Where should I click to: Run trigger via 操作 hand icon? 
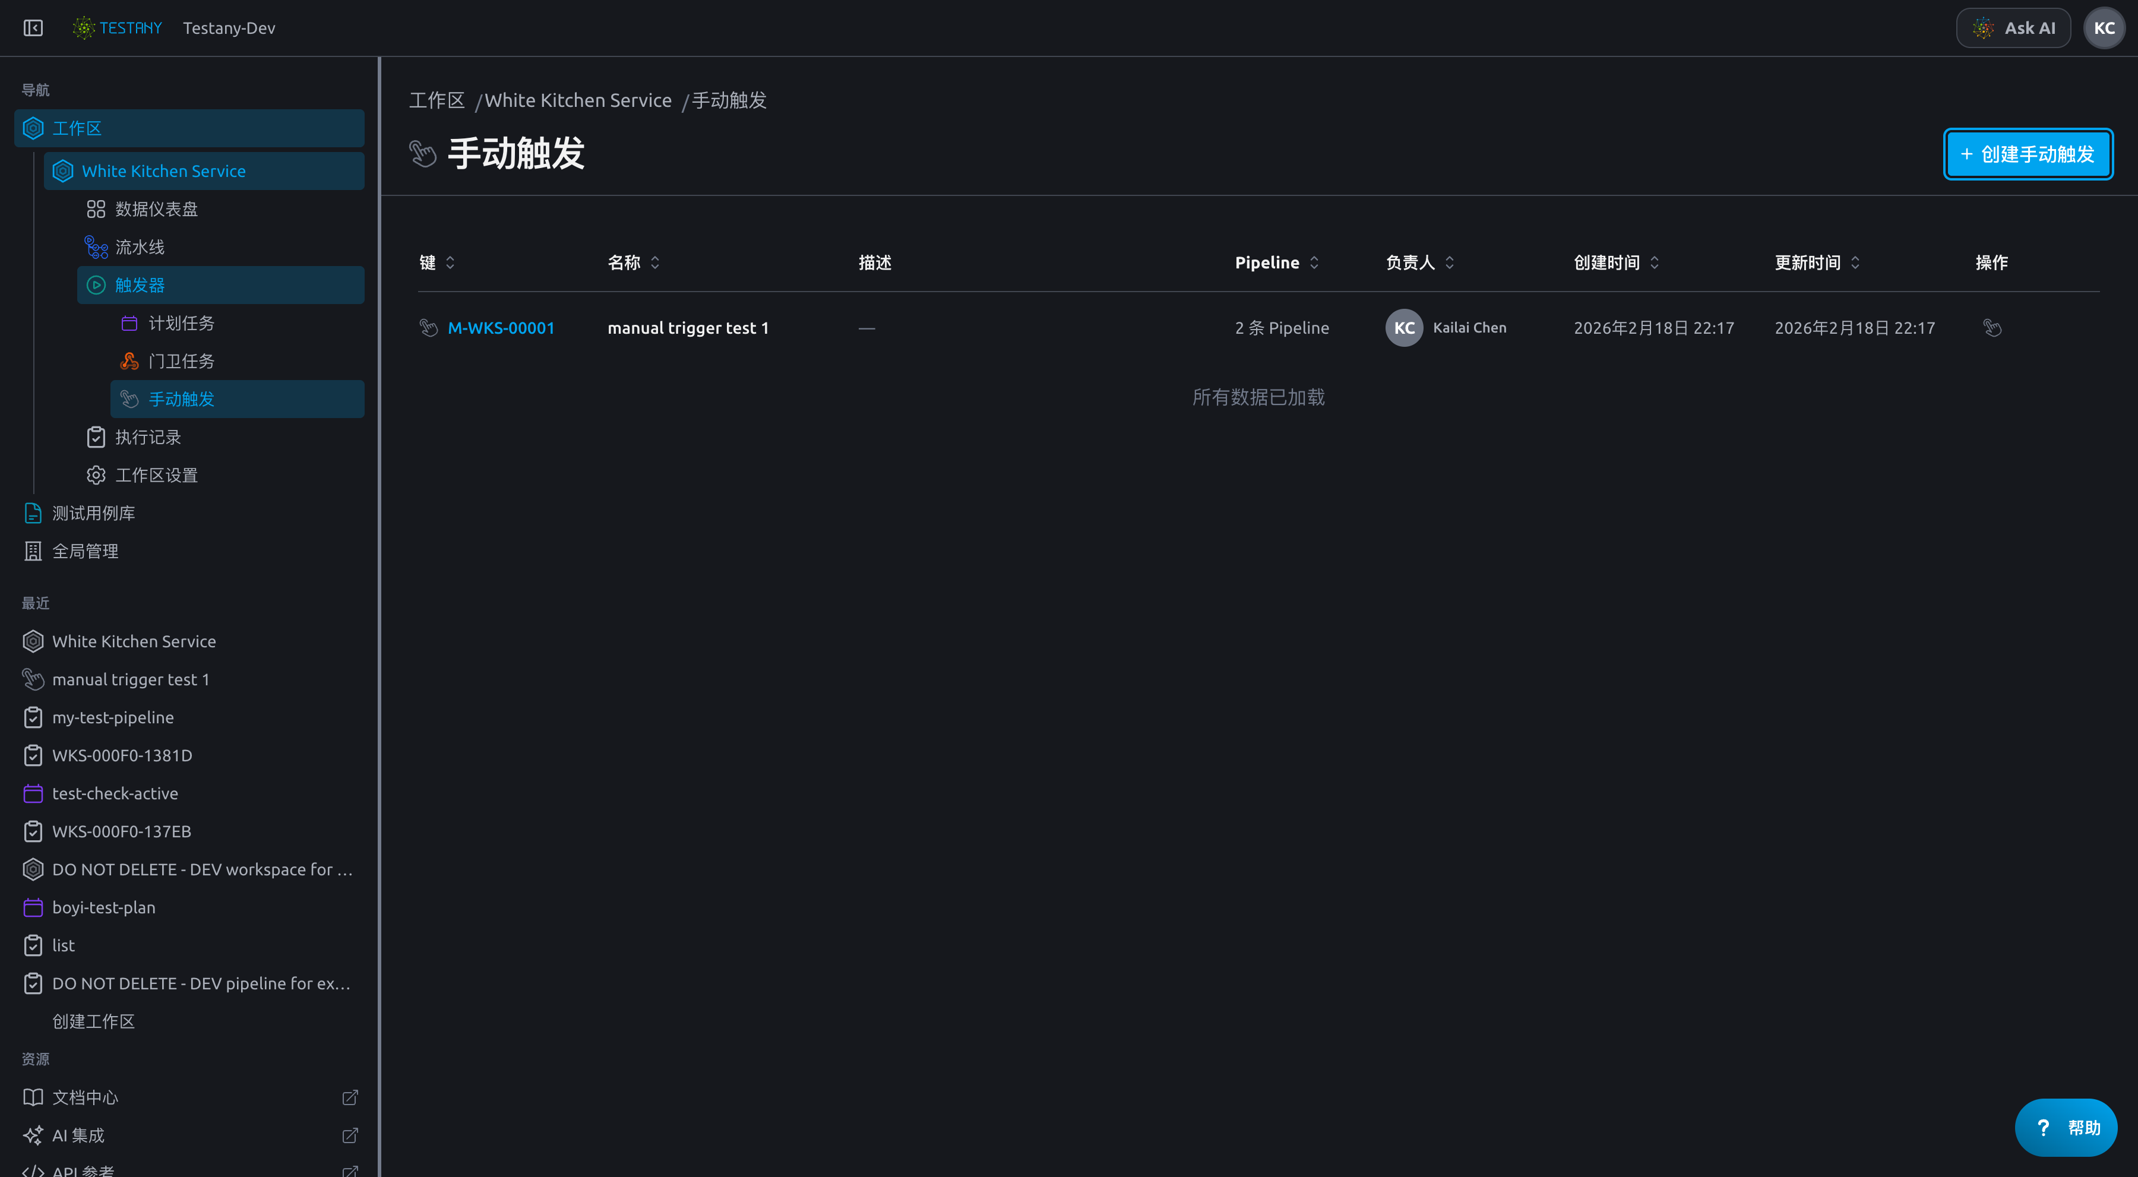(x=1992, y=328)
